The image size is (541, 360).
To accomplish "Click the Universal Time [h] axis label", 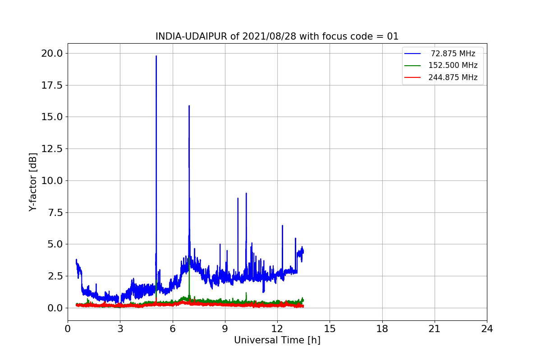I will pos(277,341).
